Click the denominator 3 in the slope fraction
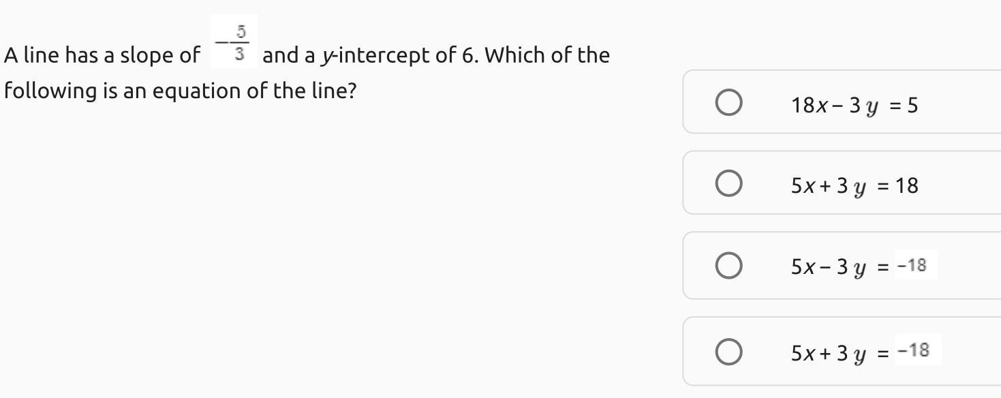This screenshot has width=1001, height=398. tap(240, 54)
